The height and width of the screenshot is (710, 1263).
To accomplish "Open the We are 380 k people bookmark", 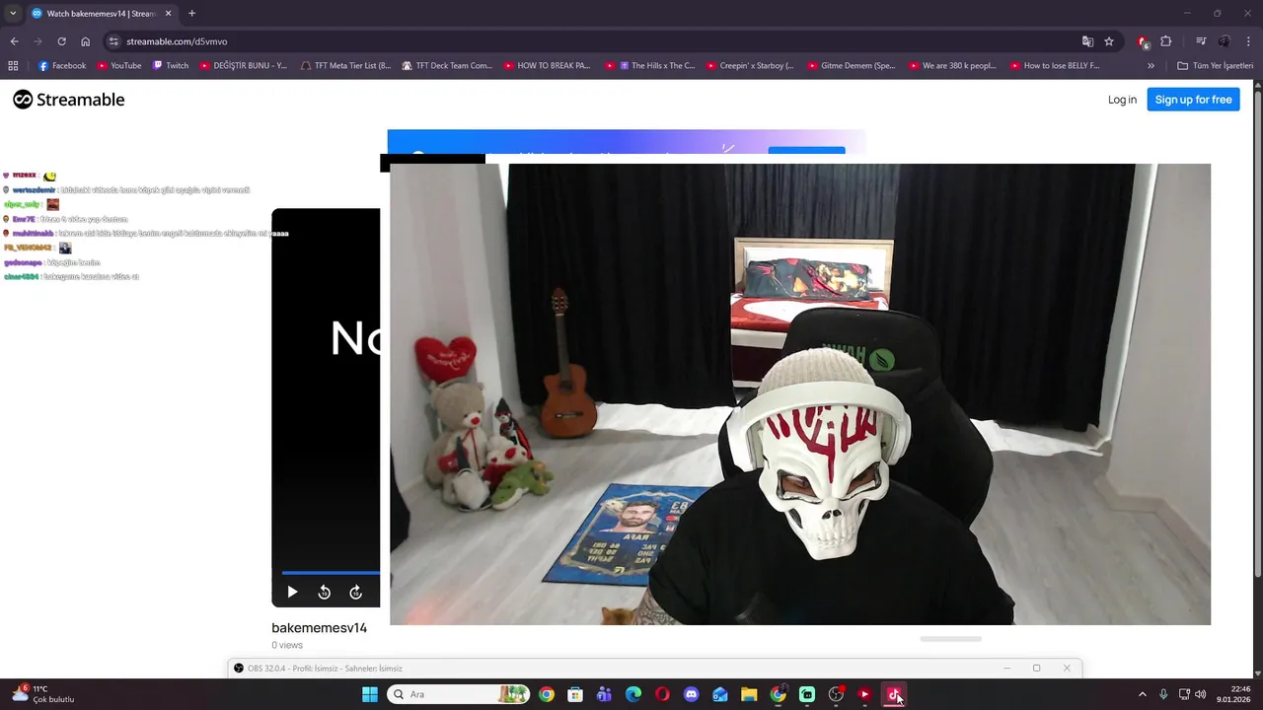I will coord(952,66).
